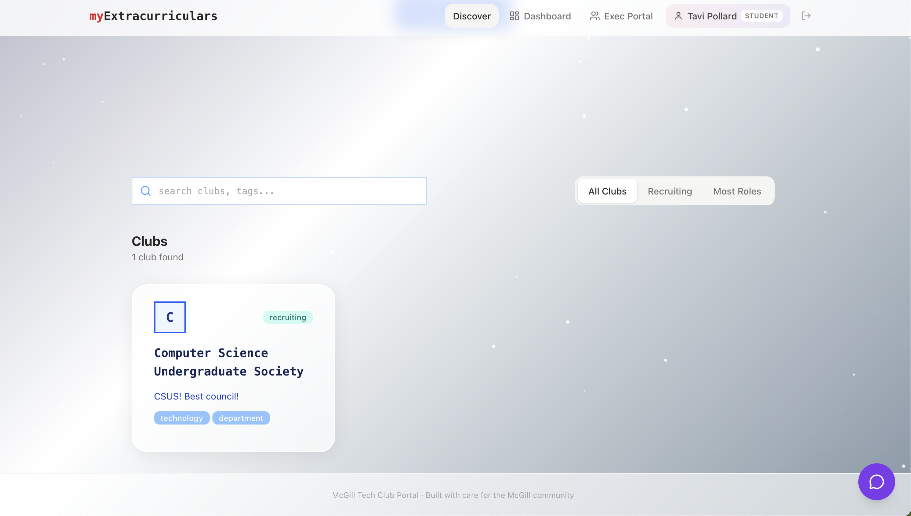Click the Dashboard grid icon
This screenshot has width=911, height=516.
[514, 16]
